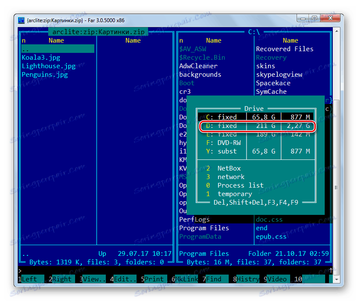Click right panel second Name column header
Viewport: 358px width, 301px height.
[x=291, y=41]
